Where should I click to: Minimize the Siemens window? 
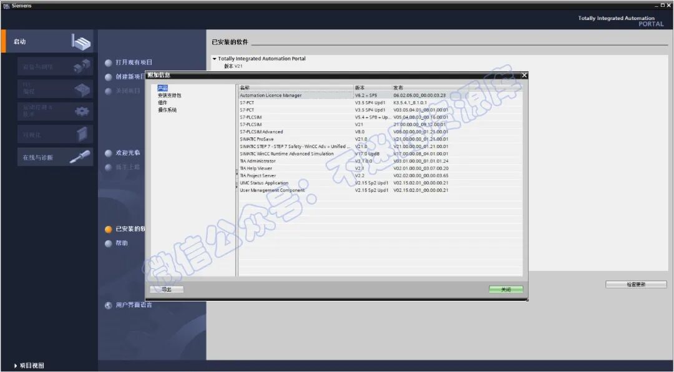pyautogui.click(x=657, y=6)
